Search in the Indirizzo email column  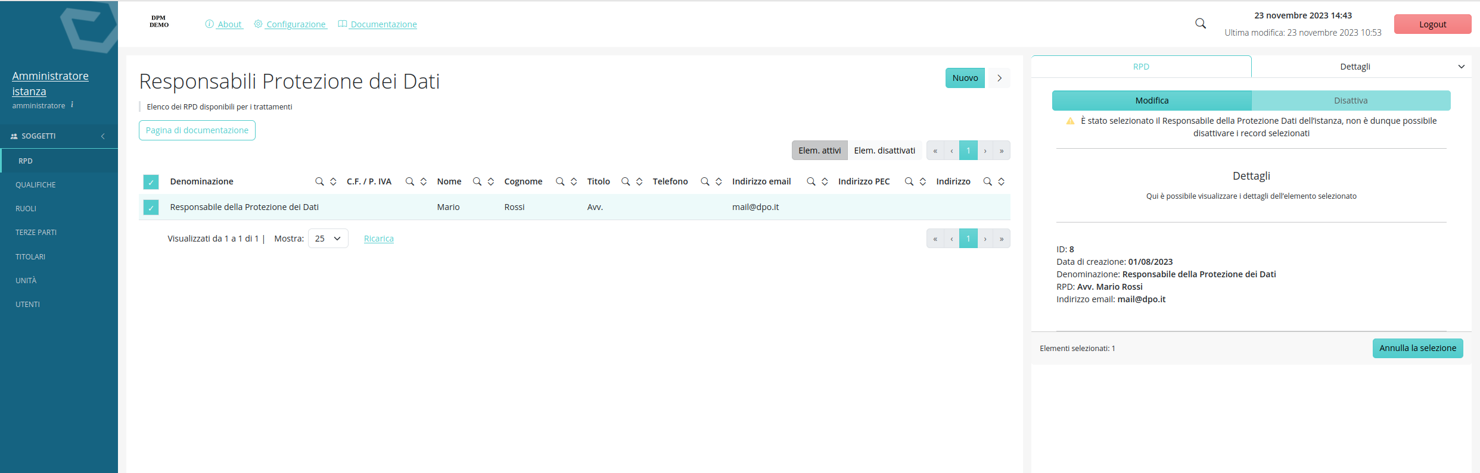click(811, 181)
